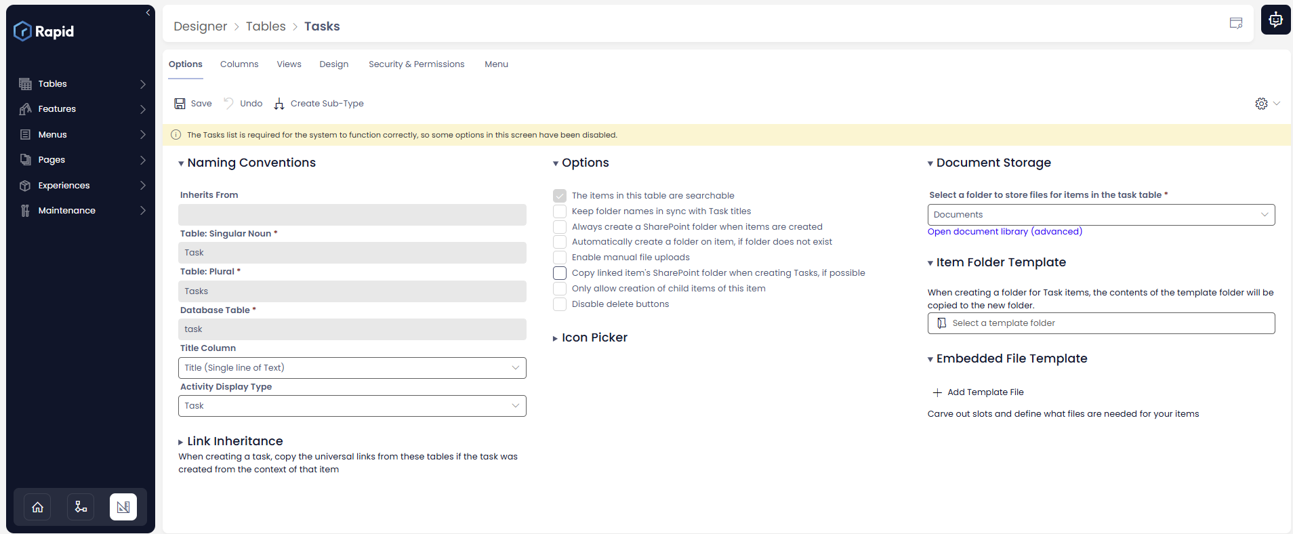Enable manual file uploads checkbox
1293x534 pixels.
click(x=560, y=258)
